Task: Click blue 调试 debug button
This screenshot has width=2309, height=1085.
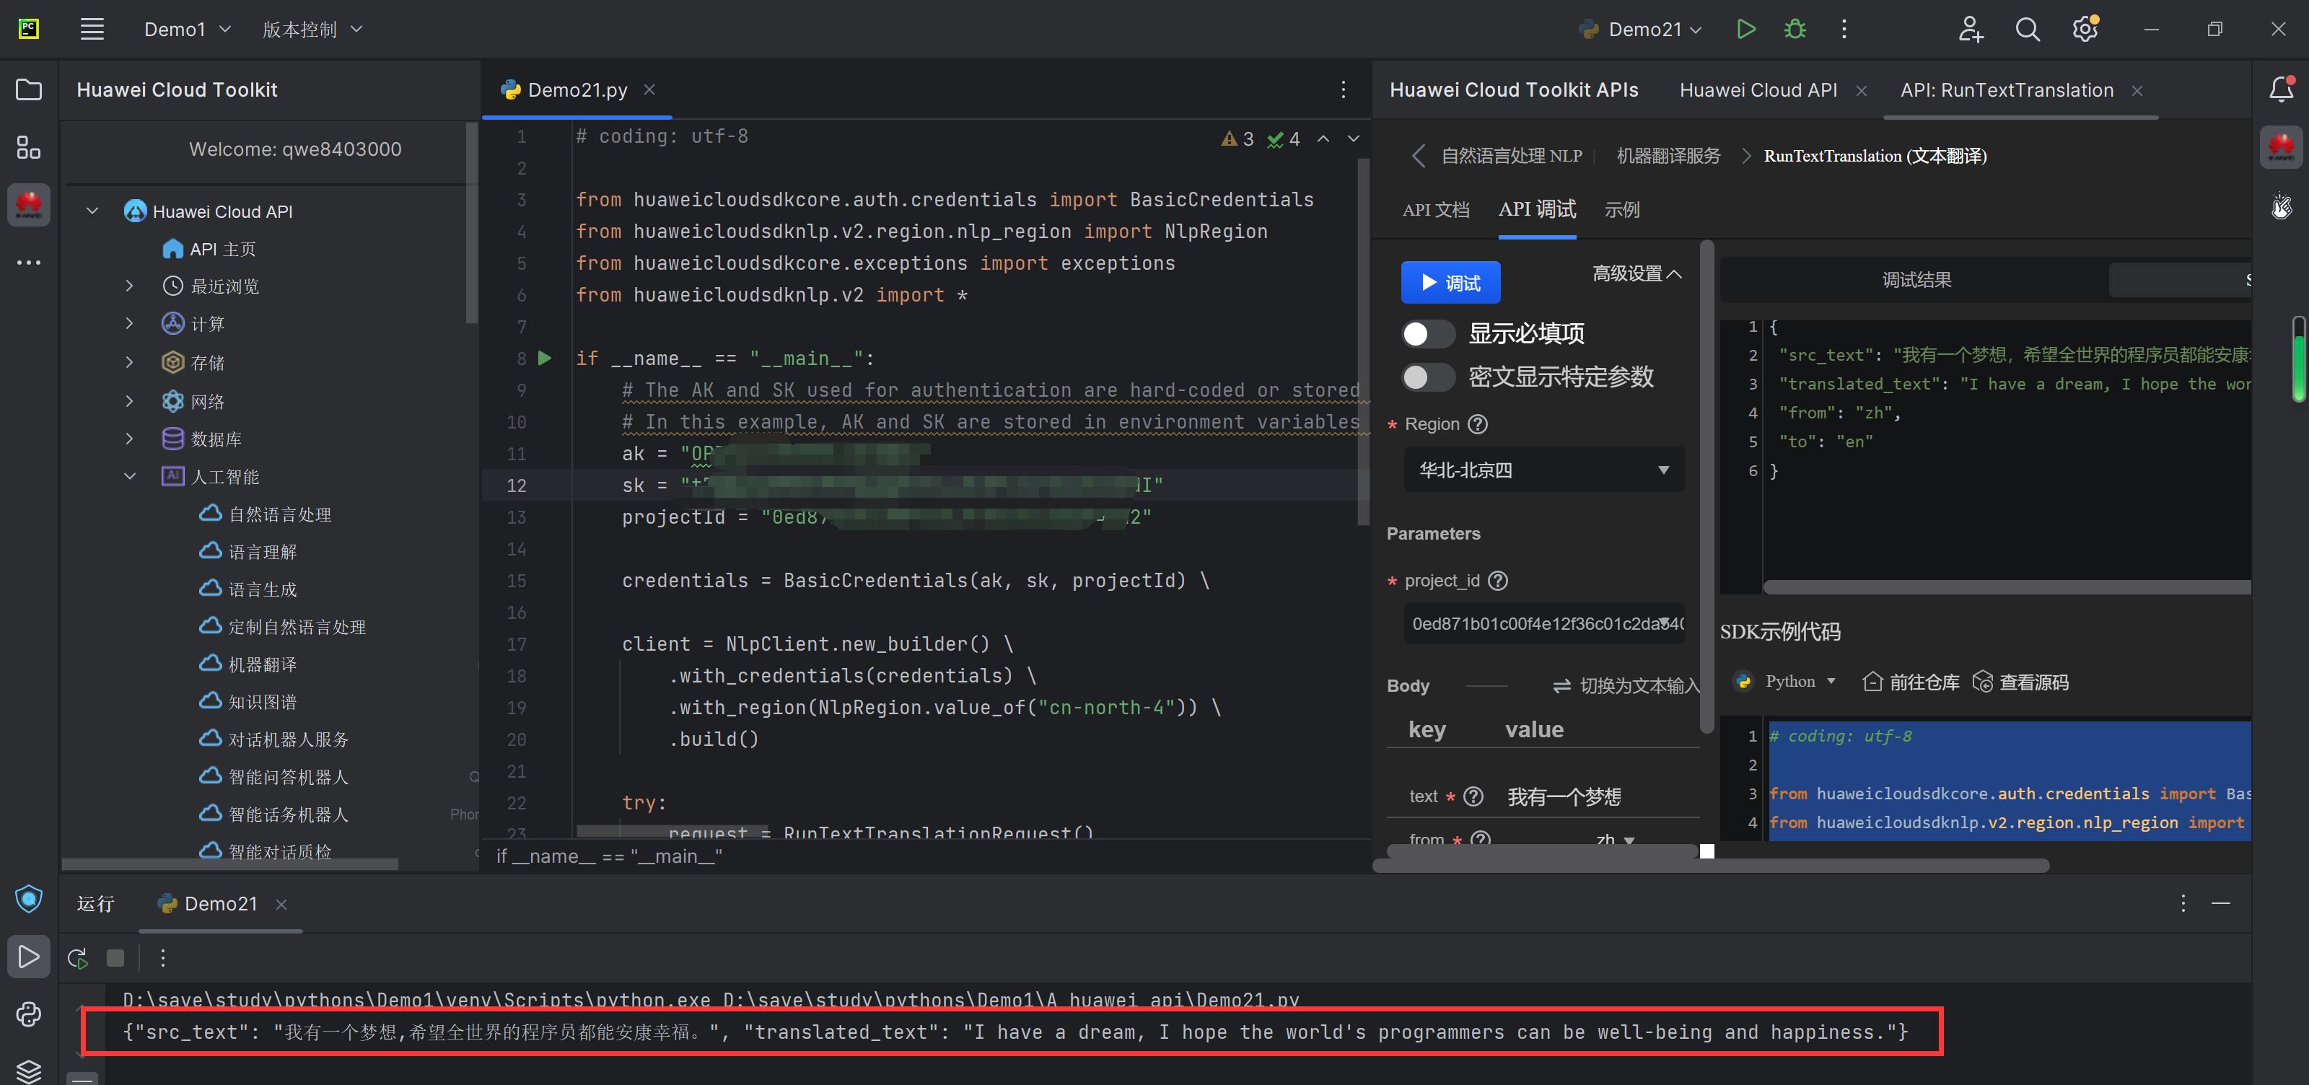Action: pyautogui.click(x=1450, y=283)
